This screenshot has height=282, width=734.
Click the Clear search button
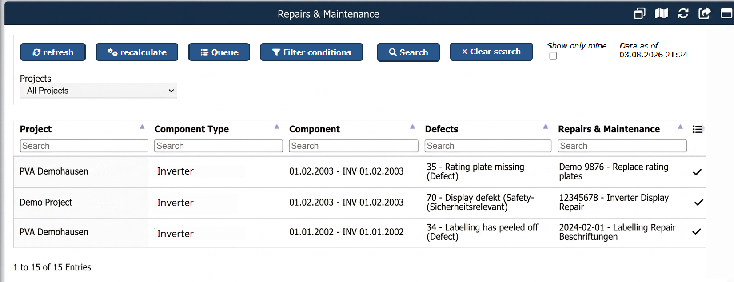pos(491,52)
